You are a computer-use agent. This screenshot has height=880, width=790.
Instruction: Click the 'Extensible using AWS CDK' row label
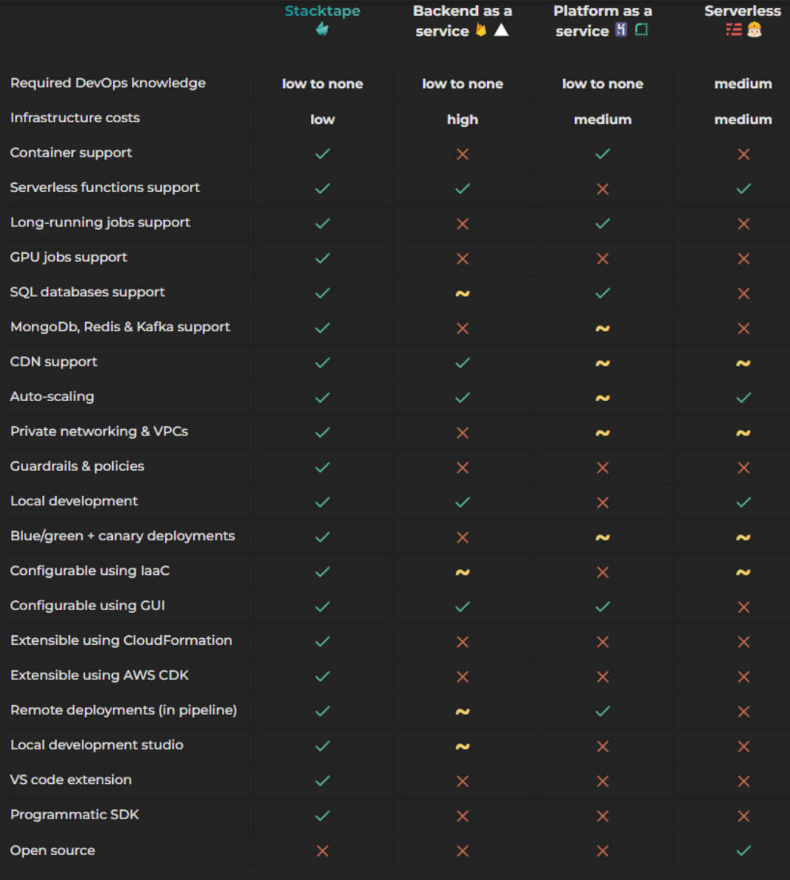[x=100, y=675]
